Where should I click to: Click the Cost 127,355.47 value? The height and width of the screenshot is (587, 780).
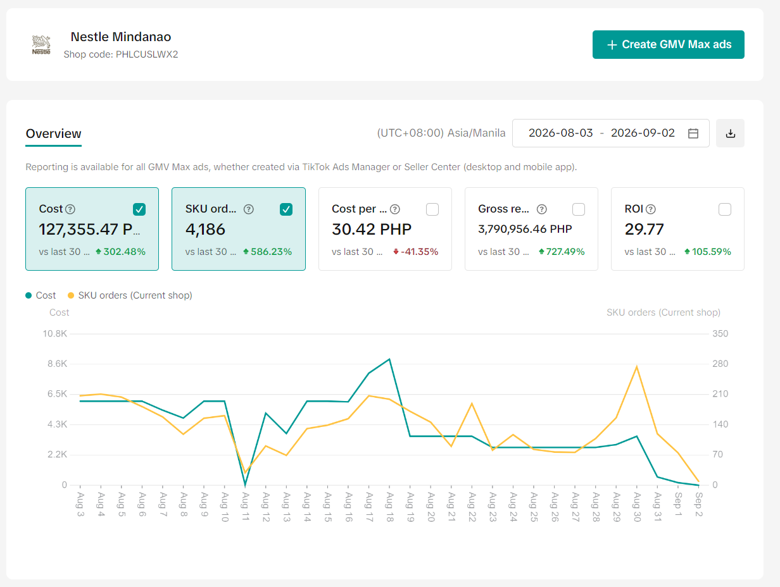coord(90,229)
